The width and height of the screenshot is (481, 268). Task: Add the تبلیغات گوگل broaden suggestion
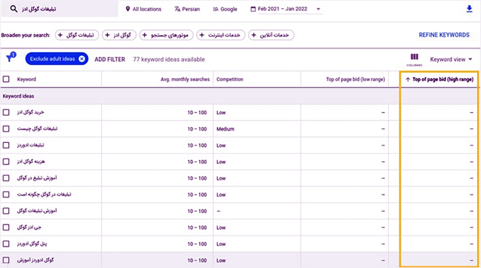tap(76, 35)
